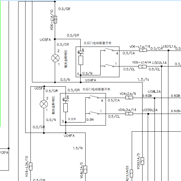Select the U08L2A node label

tap(154, 92)
